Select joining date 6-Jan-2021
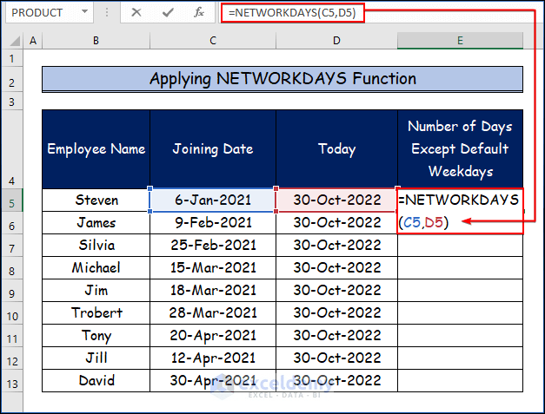This screenshot has height=414, width=545. (213, 200)
